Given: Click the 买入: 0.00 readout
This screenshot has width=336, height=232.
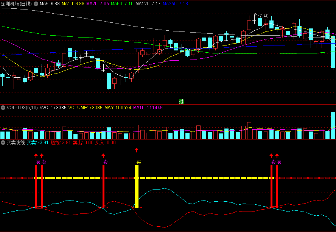Looking at the screenshot, I should click(x=106, y=143).
